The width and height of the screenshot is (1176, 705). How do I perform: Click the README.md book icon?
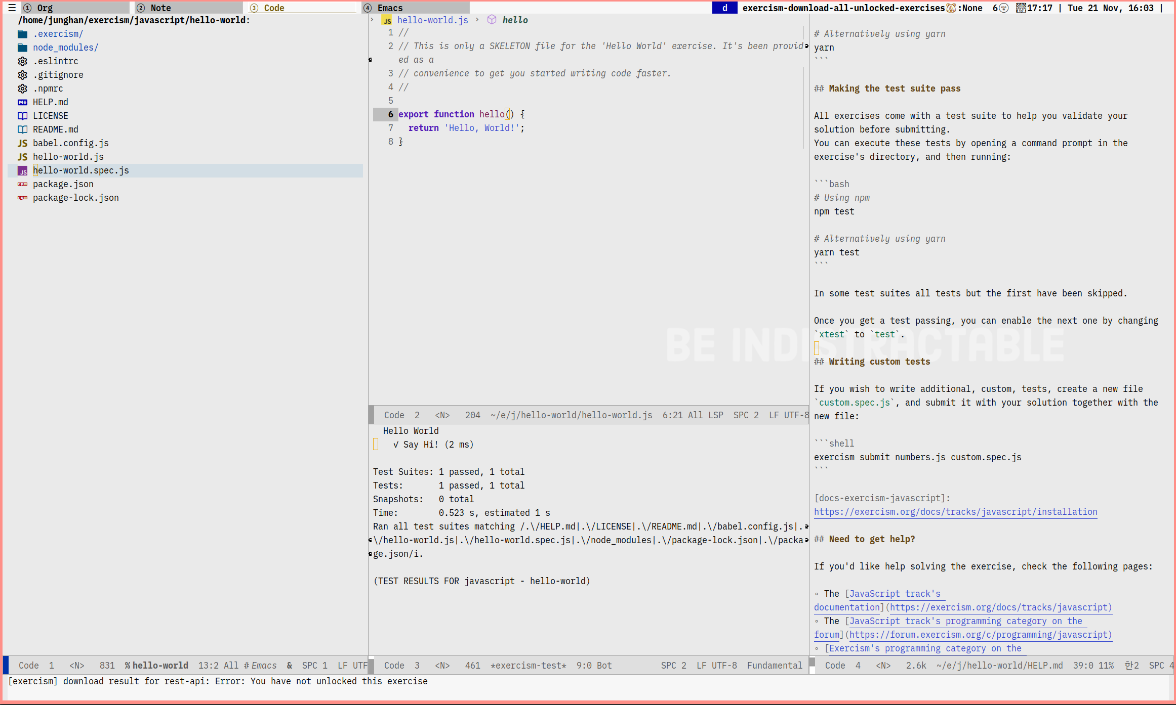22,129
